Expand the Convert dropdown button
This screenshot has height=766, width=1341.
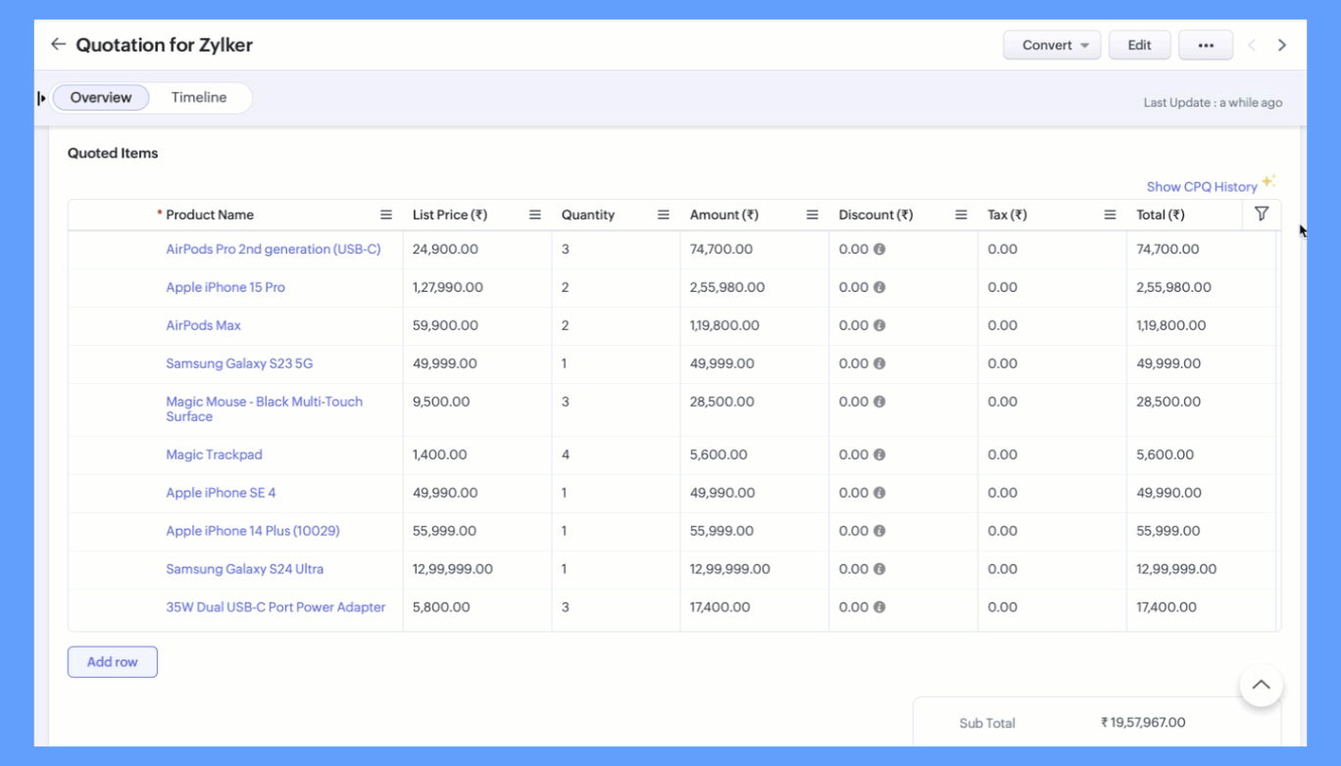coord(1052,45)
